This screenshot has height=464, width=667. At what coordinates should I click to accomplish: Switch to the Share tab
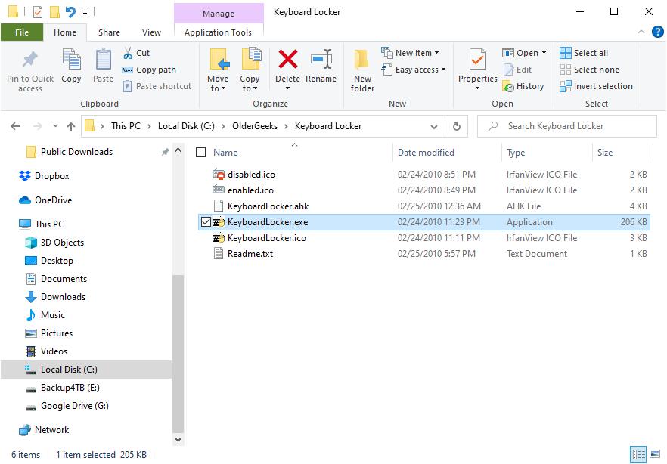110,32
